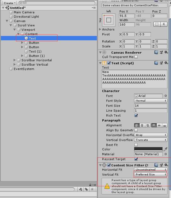Image resolution: width=171 pixels, height=198 pixels.
Task: Click the search by type icon in Project bar
Action: click(81, 189)
